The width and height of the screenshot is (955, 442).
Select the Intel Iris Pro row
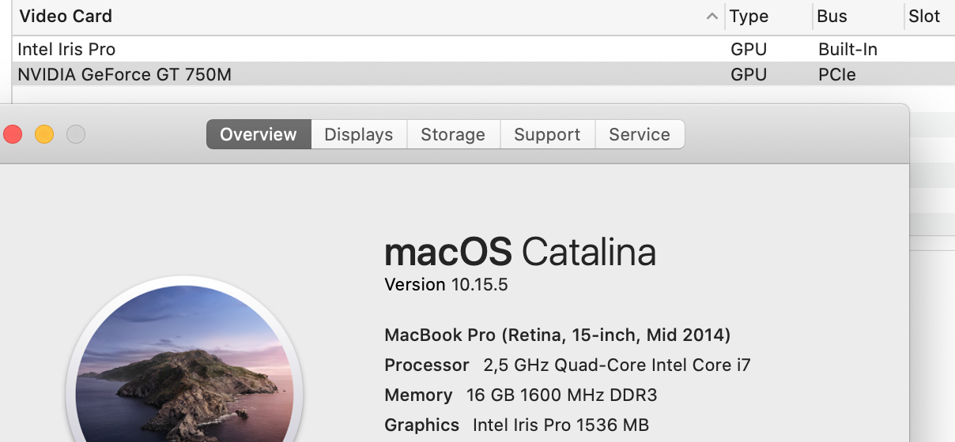[x=66, y=49]
